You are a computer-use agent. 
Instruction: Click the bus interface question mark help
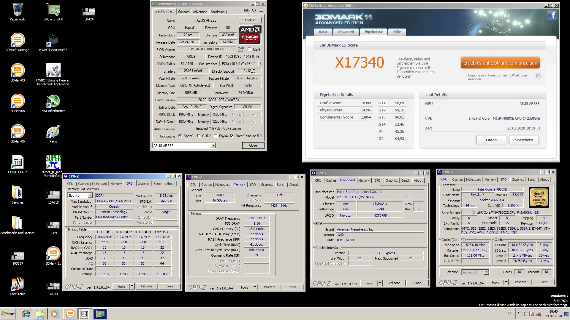click(260, 64)
